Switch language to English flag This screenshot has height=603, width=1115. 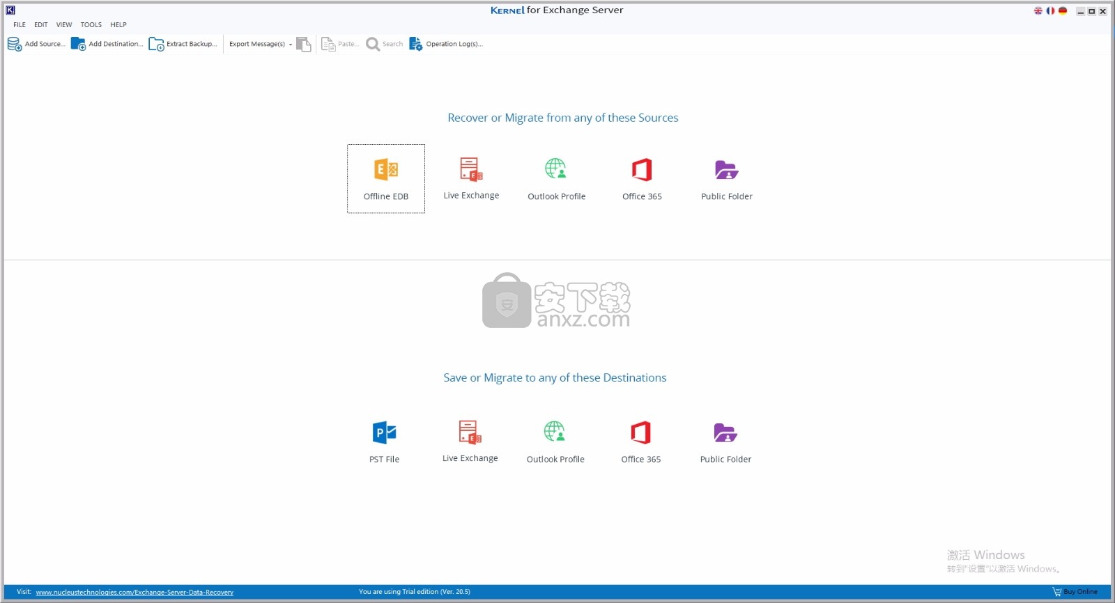(1038, 10)
